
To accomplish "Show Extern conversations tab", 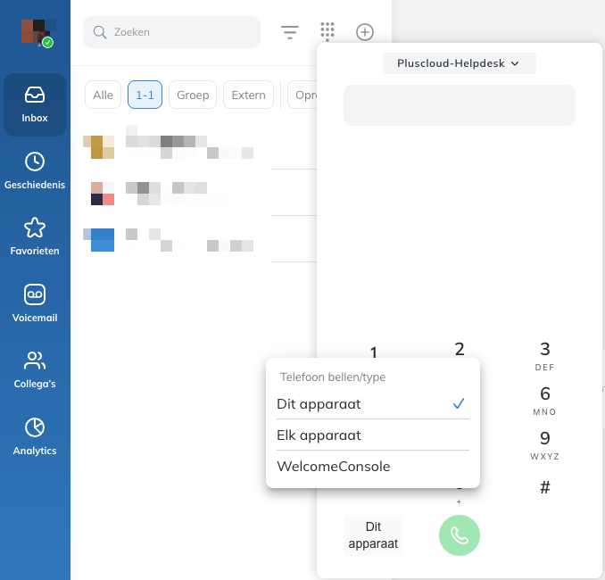I will tap(248, 95).
